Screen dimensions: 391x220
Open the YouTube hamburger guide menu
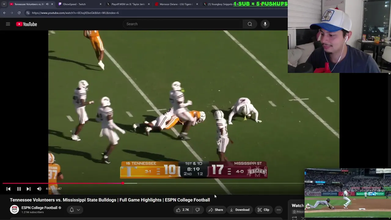click(x=8, y=24)
